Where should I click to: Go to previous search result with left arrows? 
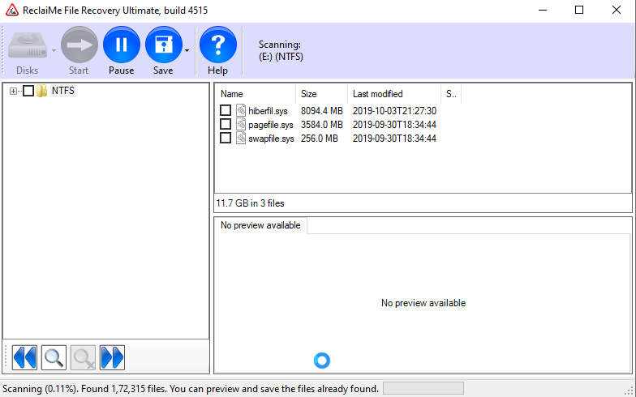coord(24,358)
